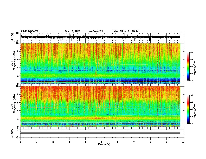The height and width of the screenshot is (159, 206).
Task: Click the "ch.1(V)" axis label
Action: [x=12, y=37]
